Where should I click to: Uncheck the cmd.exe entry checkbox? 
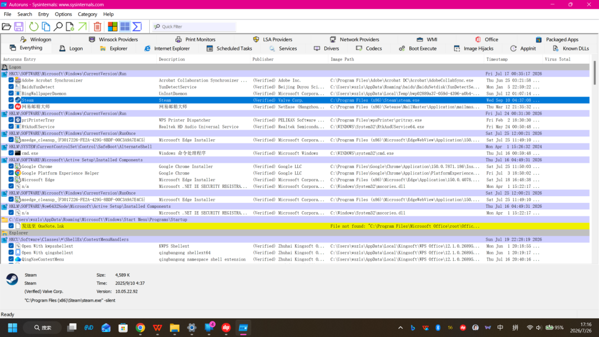coord(11,153)
